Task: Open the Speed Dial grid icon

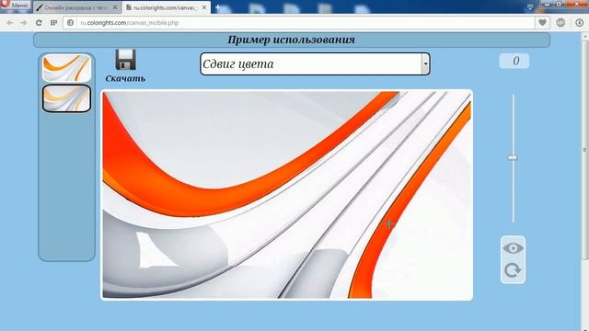Action: click(53, 23)
